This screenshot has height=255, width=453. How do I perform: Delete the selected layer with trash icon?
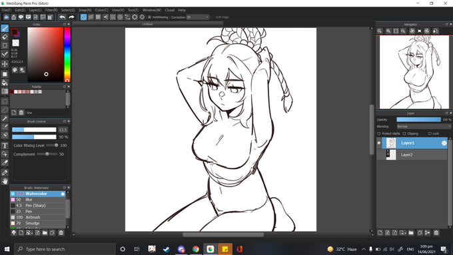pos(436,232)
